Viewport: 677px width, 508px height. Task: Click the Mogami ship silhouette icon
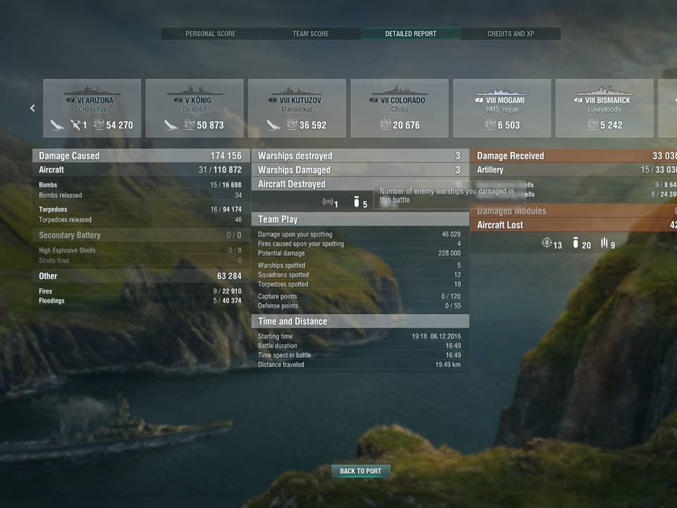click(x=501, y=91)
